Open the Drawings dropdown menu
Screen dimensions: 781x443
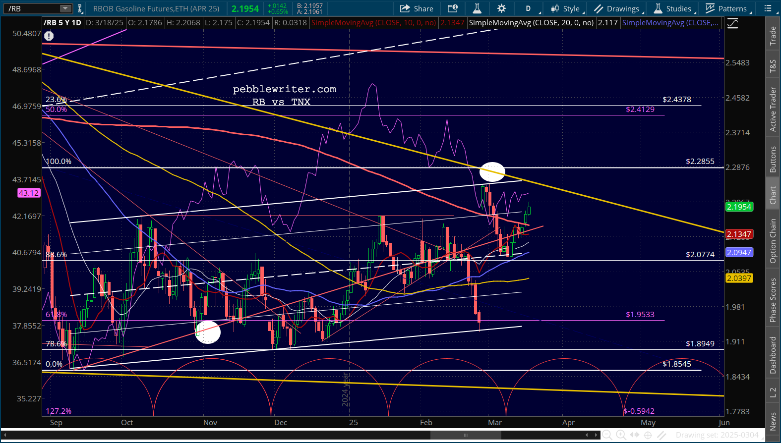619,8
